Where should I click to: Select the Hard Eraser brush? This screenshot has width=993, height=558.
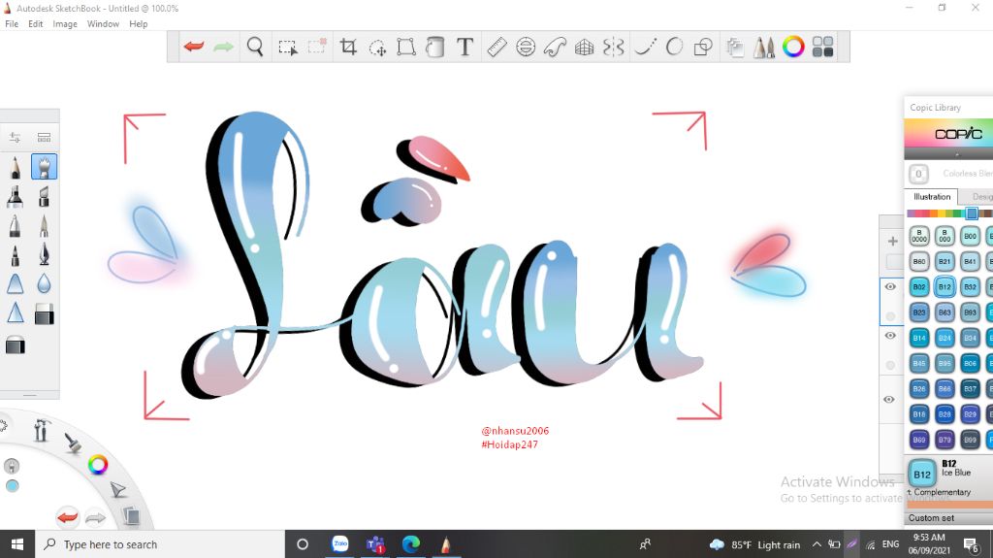pyautogui.click(x=44, y=313)
